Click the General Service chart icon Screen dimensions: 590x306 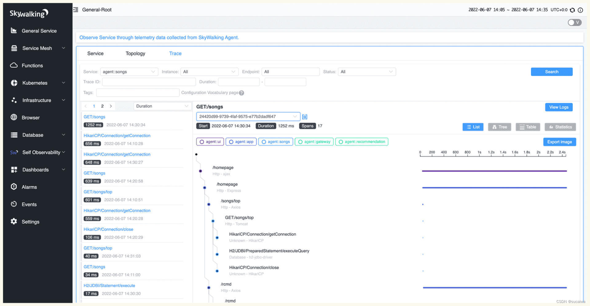(x=14, y=30)
